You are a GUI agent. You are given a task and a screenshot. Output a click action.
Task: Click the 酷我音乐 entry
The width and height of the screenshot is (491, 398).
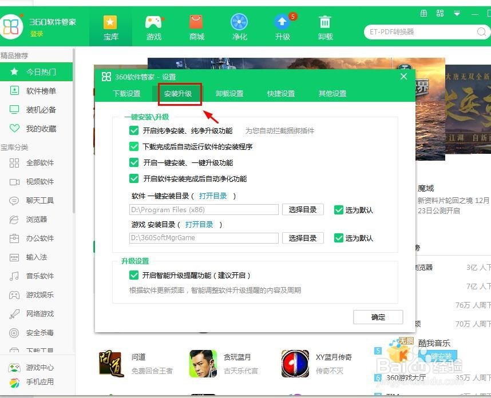(x=434, y=343)
